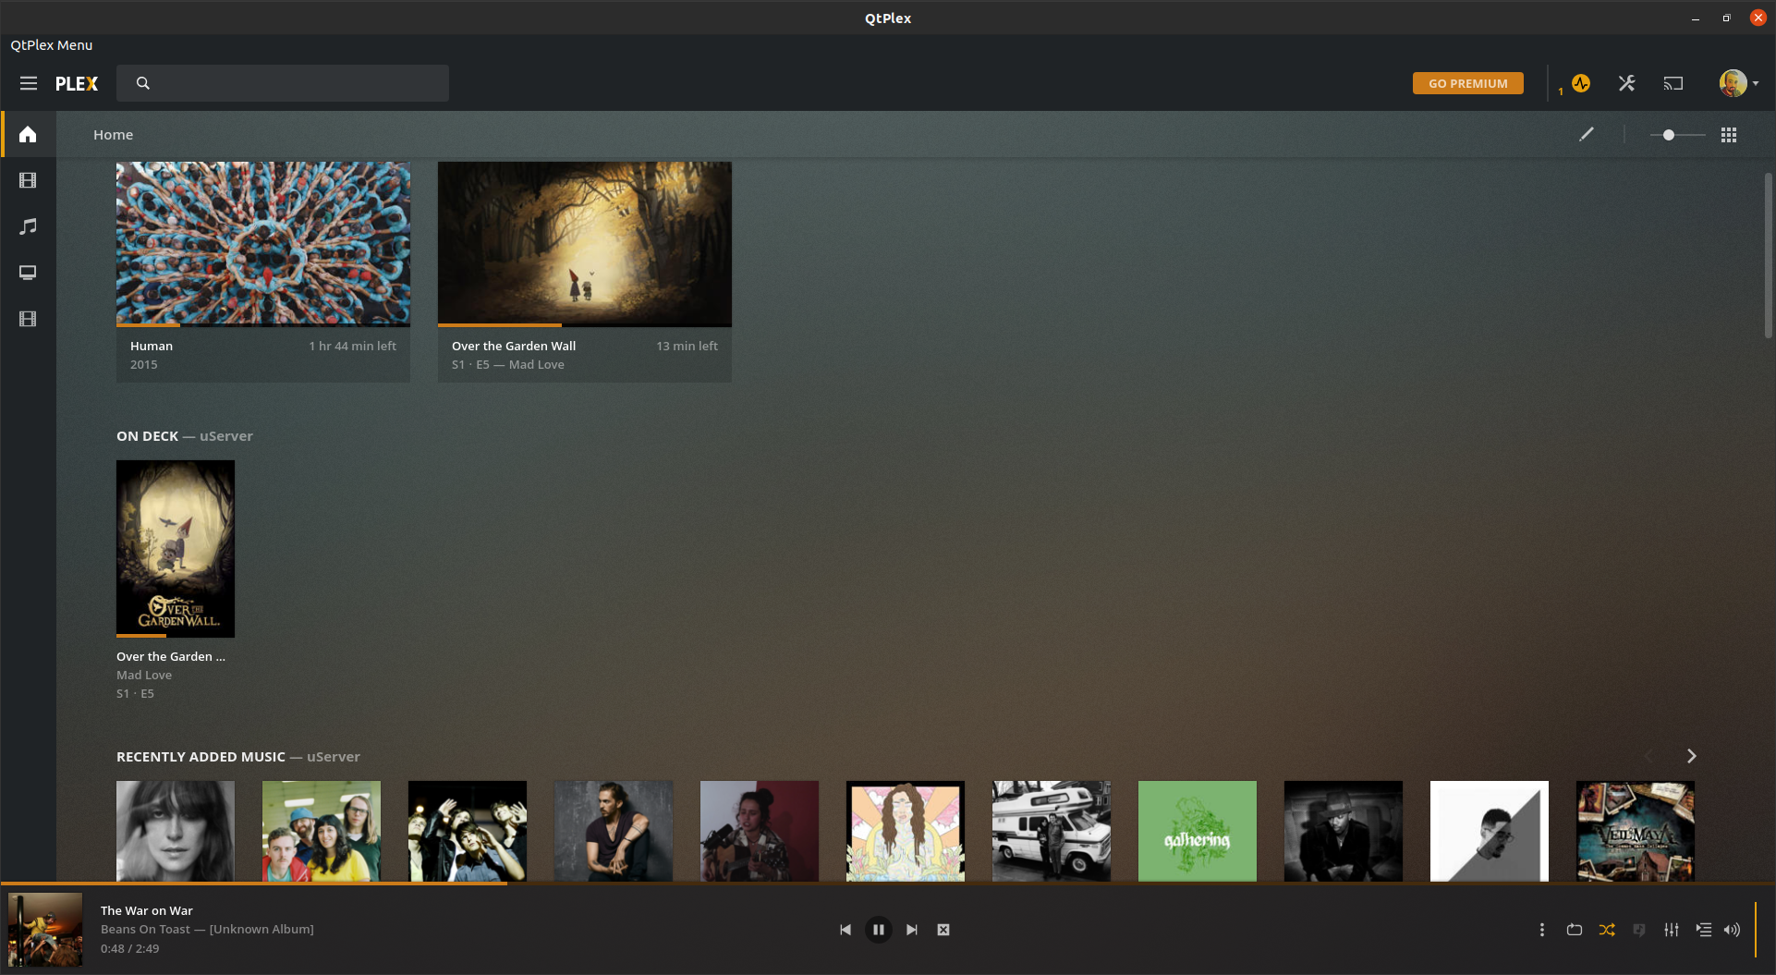Open the green gathering album cover
This screenshot has height=975, width=1776.
tap(1198, 831)
